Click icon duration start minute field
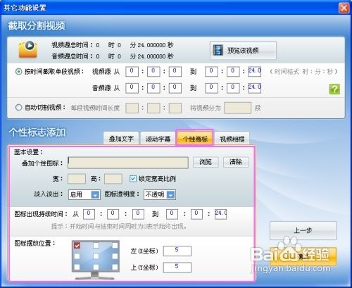Screen dimensions: 352x288 (x=113, y=214)
